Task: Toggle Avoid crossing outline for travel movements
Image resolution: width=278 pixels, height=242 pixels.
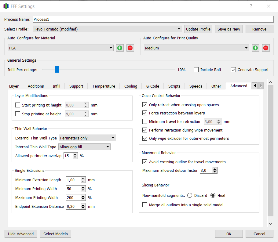Action: [x=145, y=162]
